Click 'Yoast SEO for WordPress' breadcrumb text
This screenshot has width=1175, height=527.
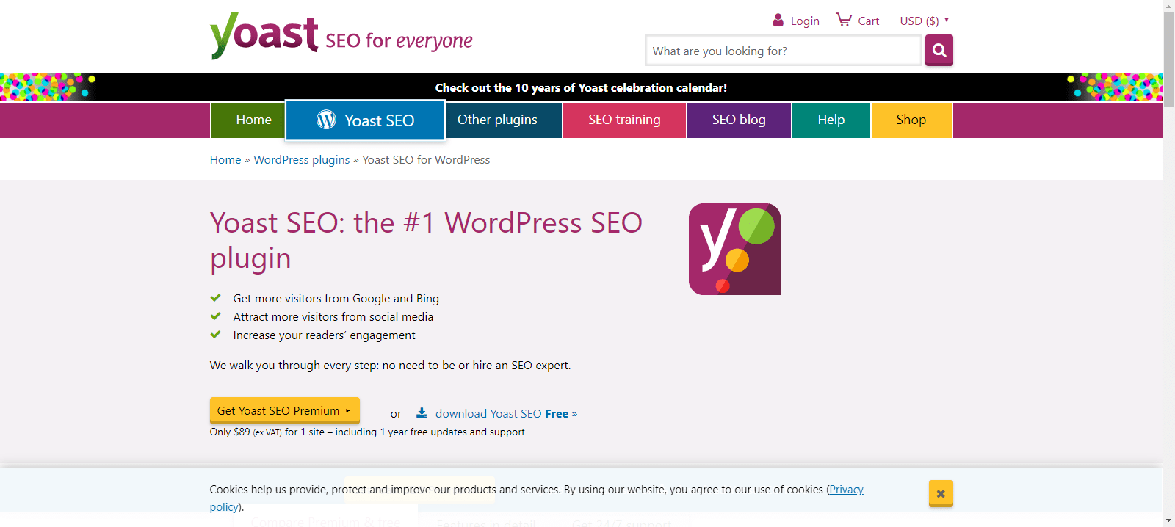(x=426, y=160)
